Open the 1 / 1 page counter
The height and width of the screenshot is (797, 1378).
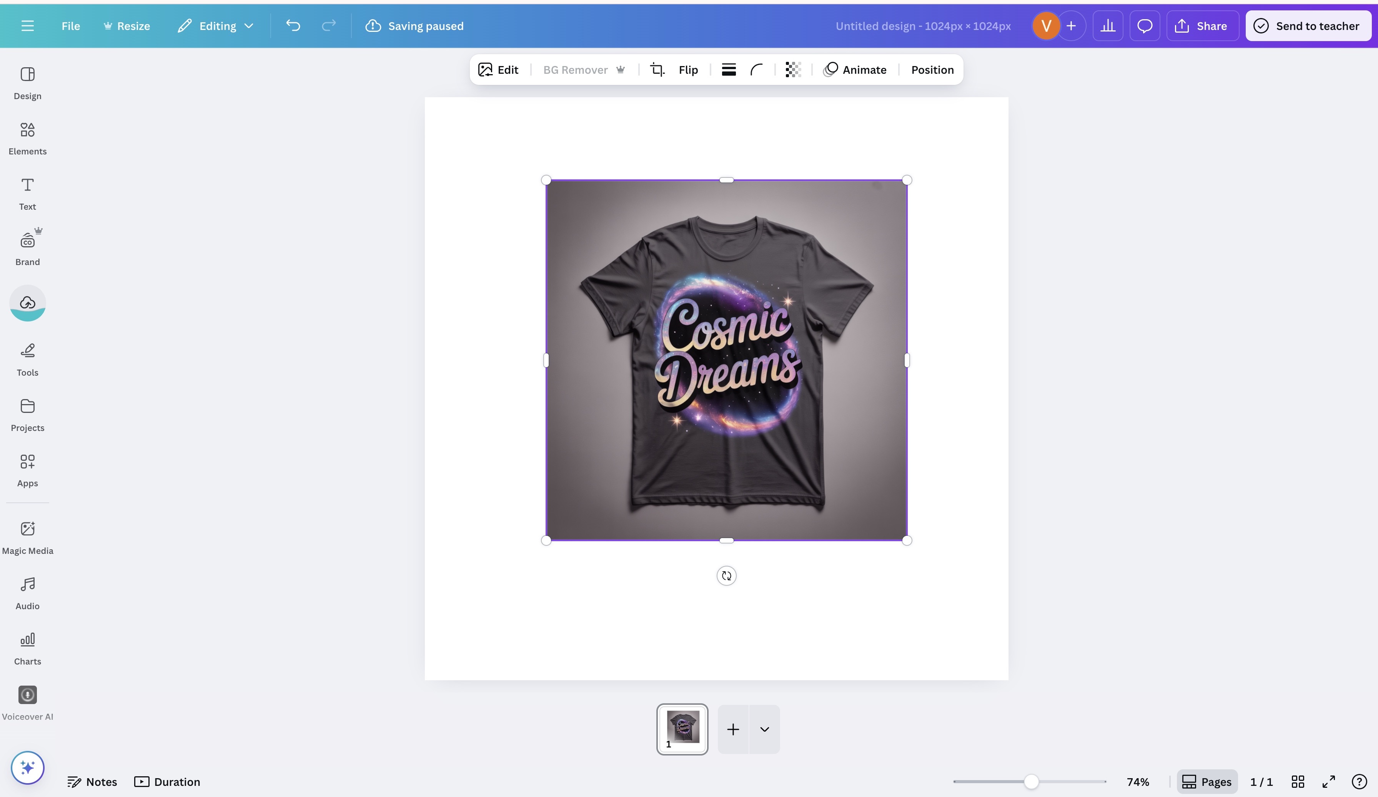point(1261,782)
